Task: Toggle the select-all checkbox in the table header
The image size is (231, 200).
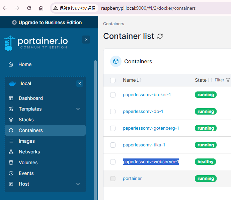Action: click(113, 80)
